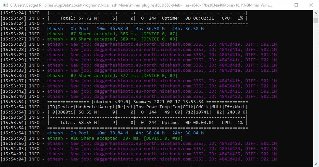The width and height of the screenshot is (319, 167).
Task: Click the 'Hashrate' column header
Action: (86, 107)
